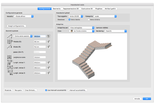
Task: Click the Scegli configurazione... button
Action: pyautogui.click(x=16, y=26)
